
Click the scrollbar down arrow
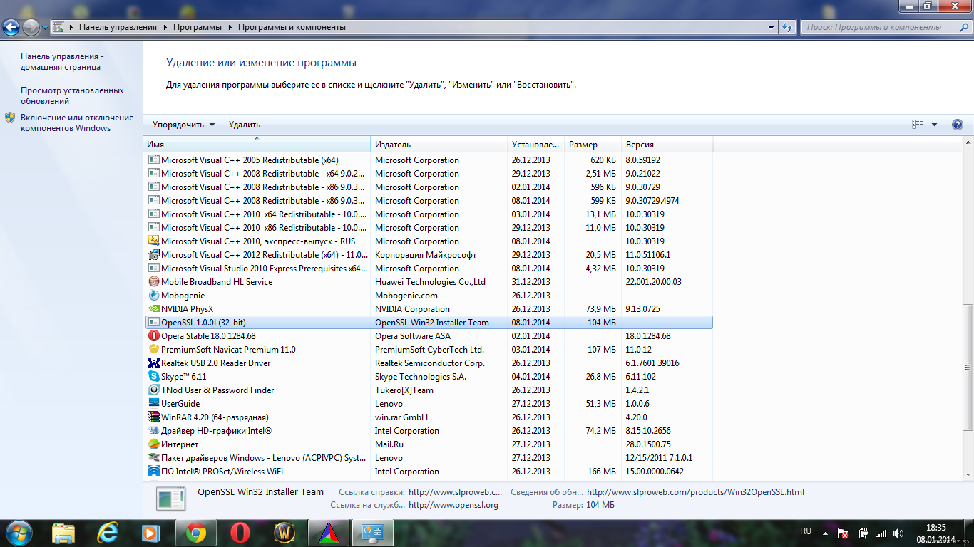[x=967, y=474]
